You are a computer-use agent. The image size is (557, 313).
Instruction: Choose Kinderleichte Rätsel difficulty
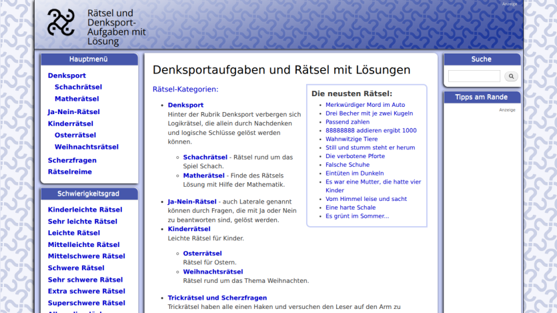tap(85, 210)
